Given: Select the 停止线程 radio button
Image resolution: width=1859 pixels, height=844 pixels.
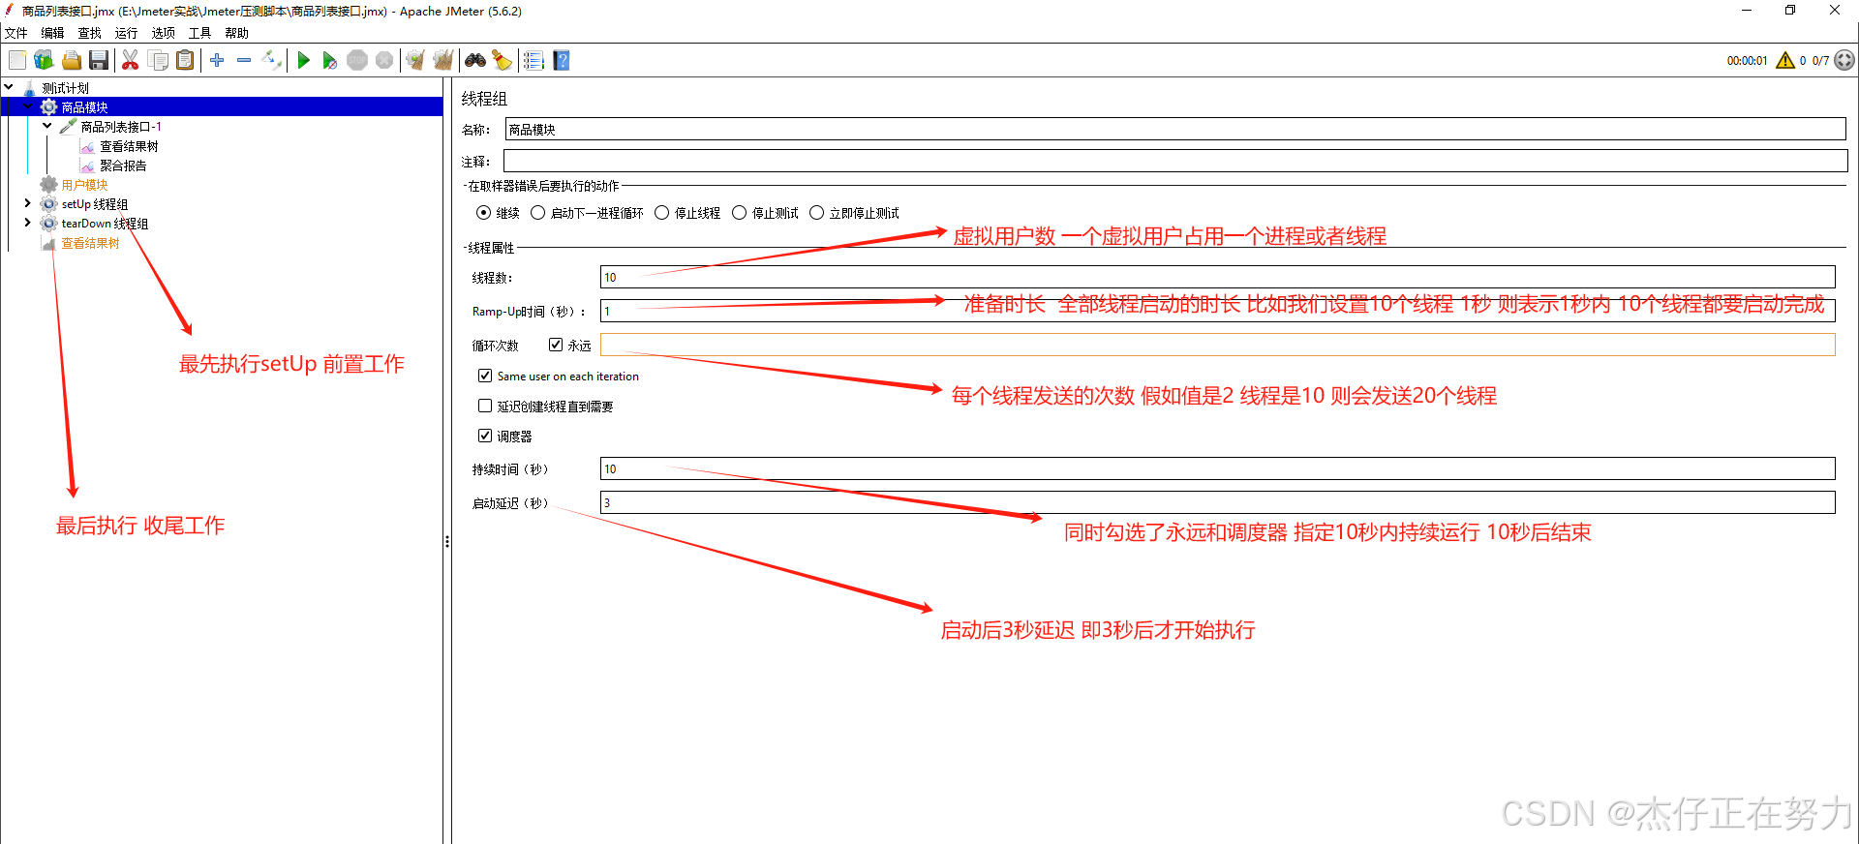Looking at the screenshot, I should pos(661,213).
